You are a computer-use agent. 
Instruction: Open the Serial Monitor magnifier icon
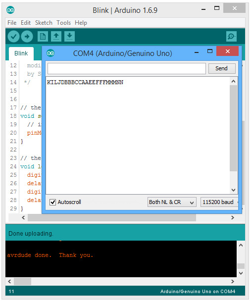(x=231, y=36)
